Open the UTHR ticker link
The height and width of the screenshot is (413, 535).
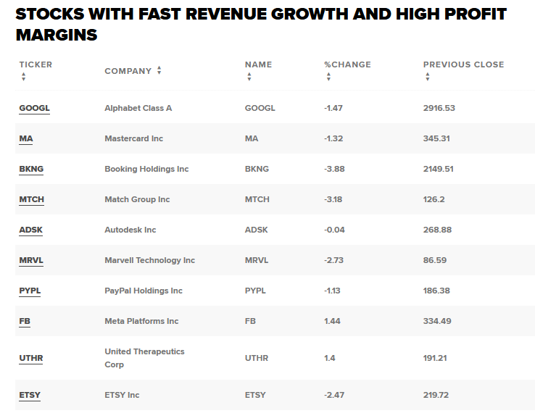pos(31,358)
